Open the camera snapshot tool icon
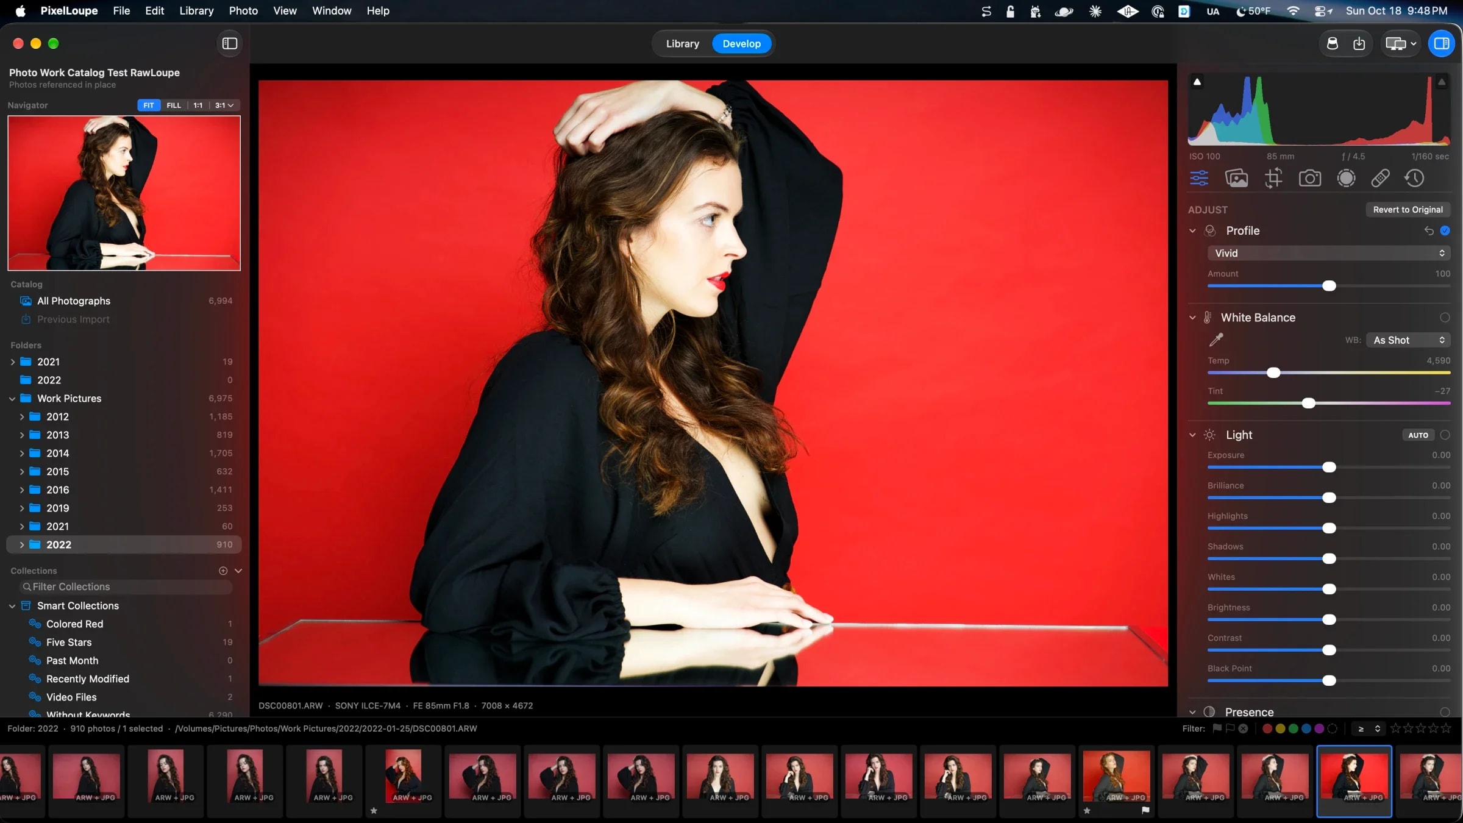The height and width of the screenshot is (823, 1463). (x=1309, y=179)
